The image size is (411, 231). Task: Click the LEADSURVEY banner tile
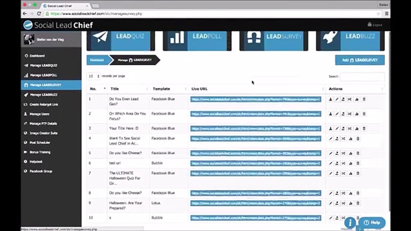click(x=274, y=41)
